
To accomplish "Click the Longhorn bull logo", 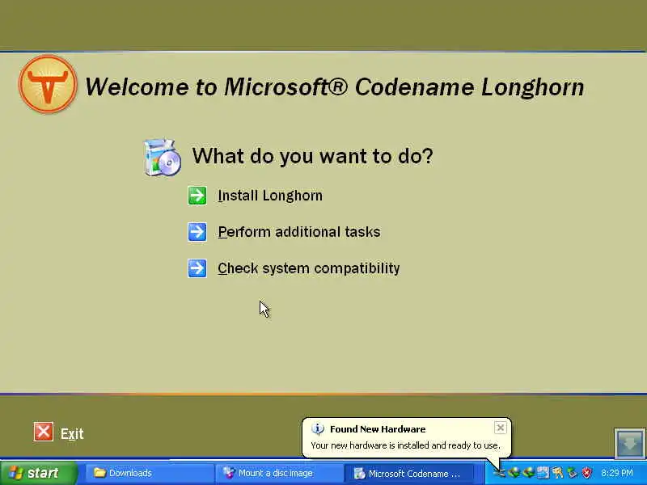I will click(48, 84).
